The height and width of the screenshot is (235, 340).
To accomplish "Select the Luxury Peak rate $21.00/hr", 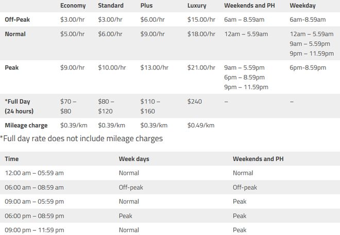I will 201,68.
